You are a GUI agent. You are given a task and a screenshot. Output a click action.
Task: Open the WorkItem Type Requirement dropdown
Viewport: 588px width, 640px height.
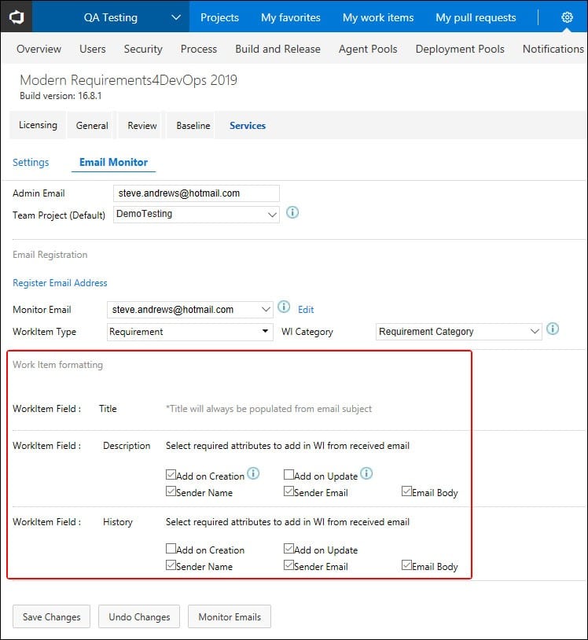[x=189, y=332]
